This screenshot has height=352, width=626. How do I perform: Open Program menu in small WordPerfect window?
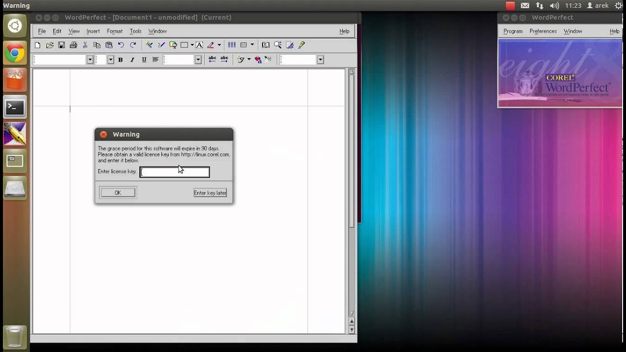pos(513,31)
